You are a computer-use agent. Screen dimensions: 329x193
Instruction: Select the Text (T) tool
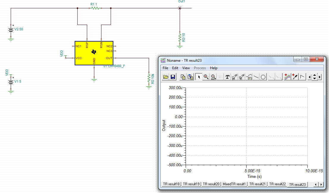click(227, 77)
